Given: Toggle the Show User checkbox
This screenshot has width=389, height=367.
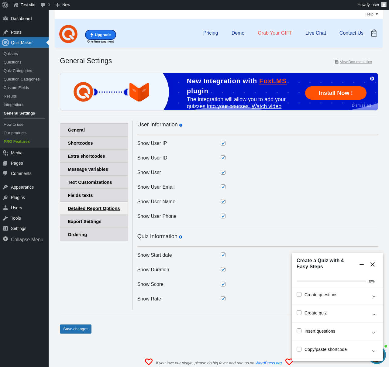Looking at the screenshot, I should 223,172.
